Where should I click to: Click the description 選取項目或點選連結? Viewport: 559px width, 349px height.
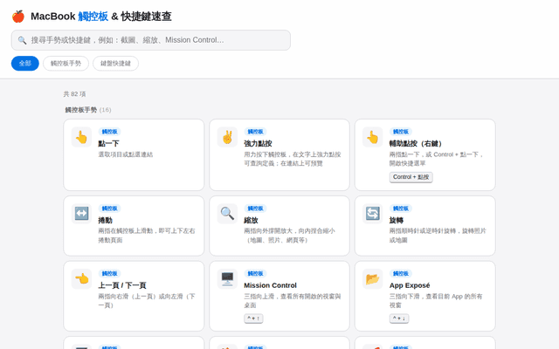pos(126,154)
